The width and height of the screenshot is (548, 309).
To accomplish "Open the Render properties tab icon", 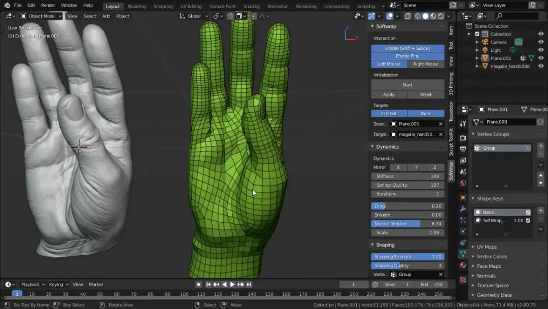I will (x=463, y=138).
